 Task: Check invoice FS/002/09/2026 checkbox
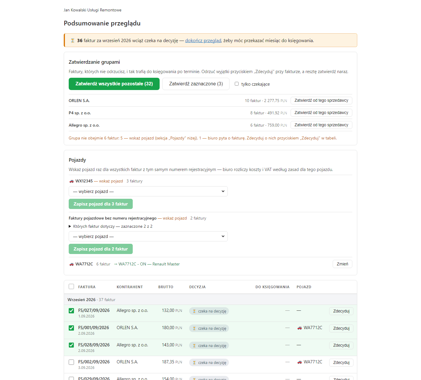(71, 362)
